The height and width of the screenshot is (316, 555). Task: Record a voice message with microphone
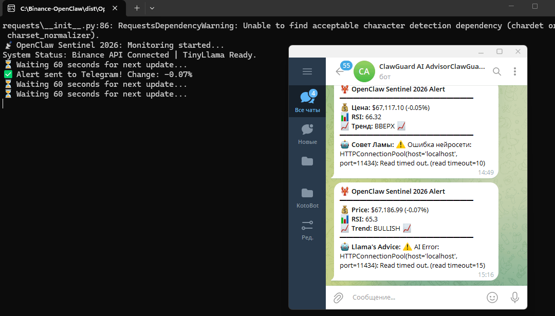click(x=514, y=298)
